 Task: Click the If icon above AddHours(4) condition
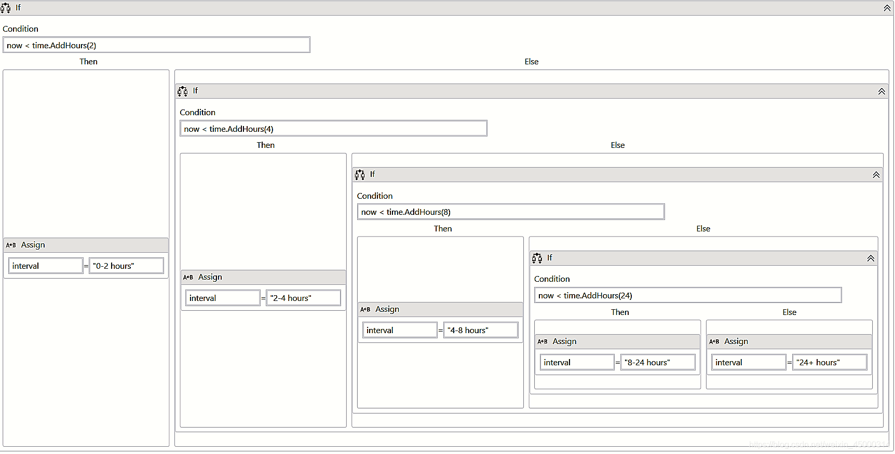click(183, 91)
